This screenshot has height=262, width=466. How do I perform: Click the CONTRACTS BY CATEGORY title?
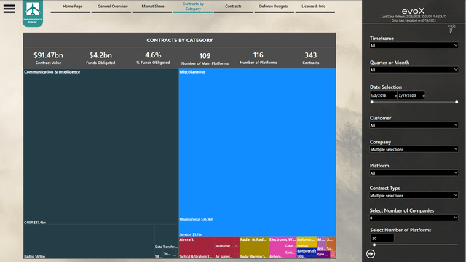(x=180, y=40)
